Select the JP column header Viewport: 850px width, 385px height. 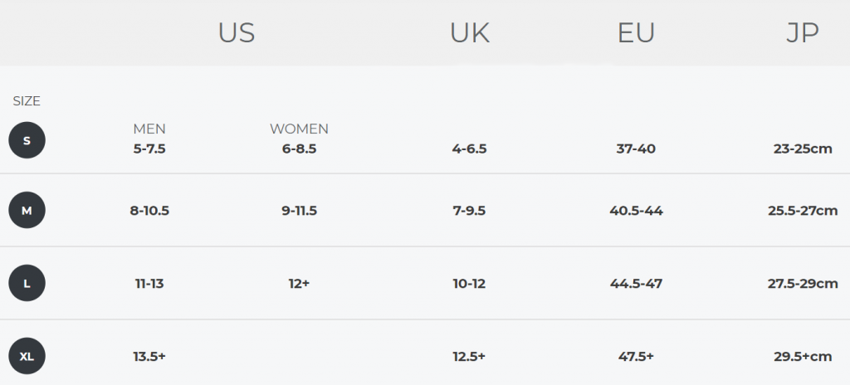coord(803,33)
